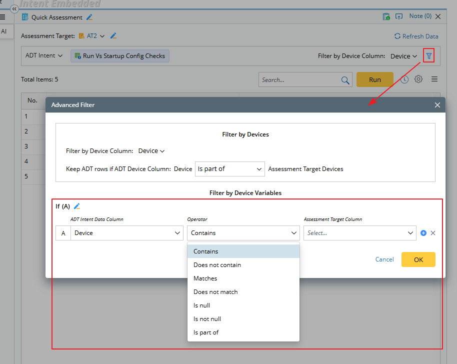This screenshot has width=457, height=364.
Task: Click the magnifier icon in the search box
Action: [345, 80]
